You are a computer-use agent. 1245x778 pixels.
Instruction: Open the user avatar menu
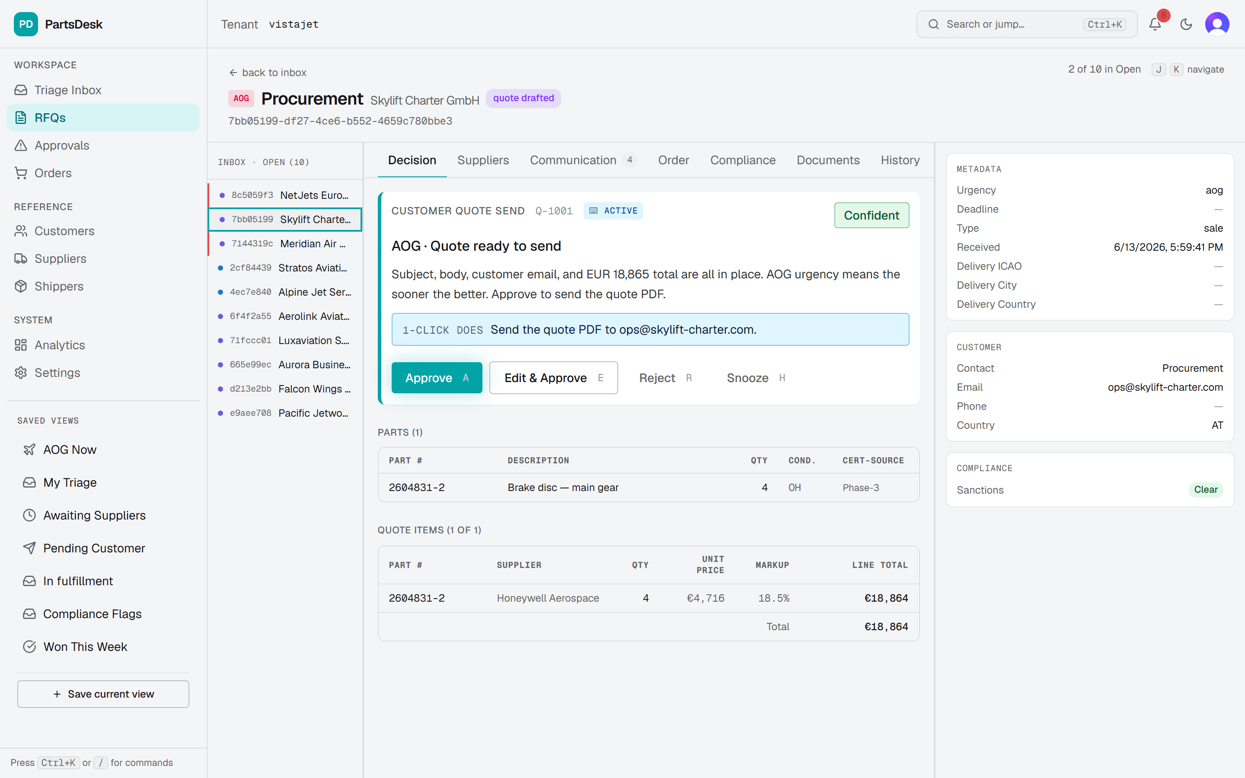pyautogui.click(x=1217, y=24)
